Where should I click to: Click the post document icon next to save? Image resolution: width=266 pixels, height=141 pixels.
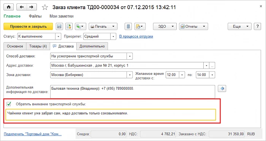coord(69,27)
